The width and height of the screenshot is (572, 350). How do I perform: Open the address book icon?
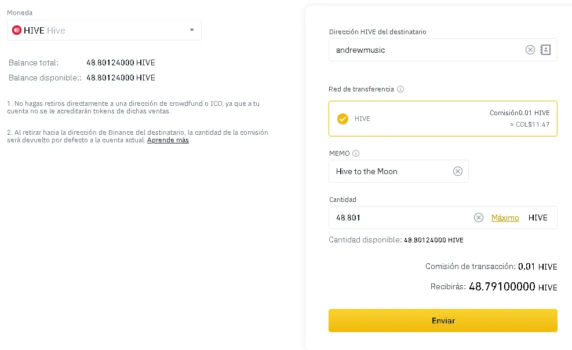click(x=545, y=50)
